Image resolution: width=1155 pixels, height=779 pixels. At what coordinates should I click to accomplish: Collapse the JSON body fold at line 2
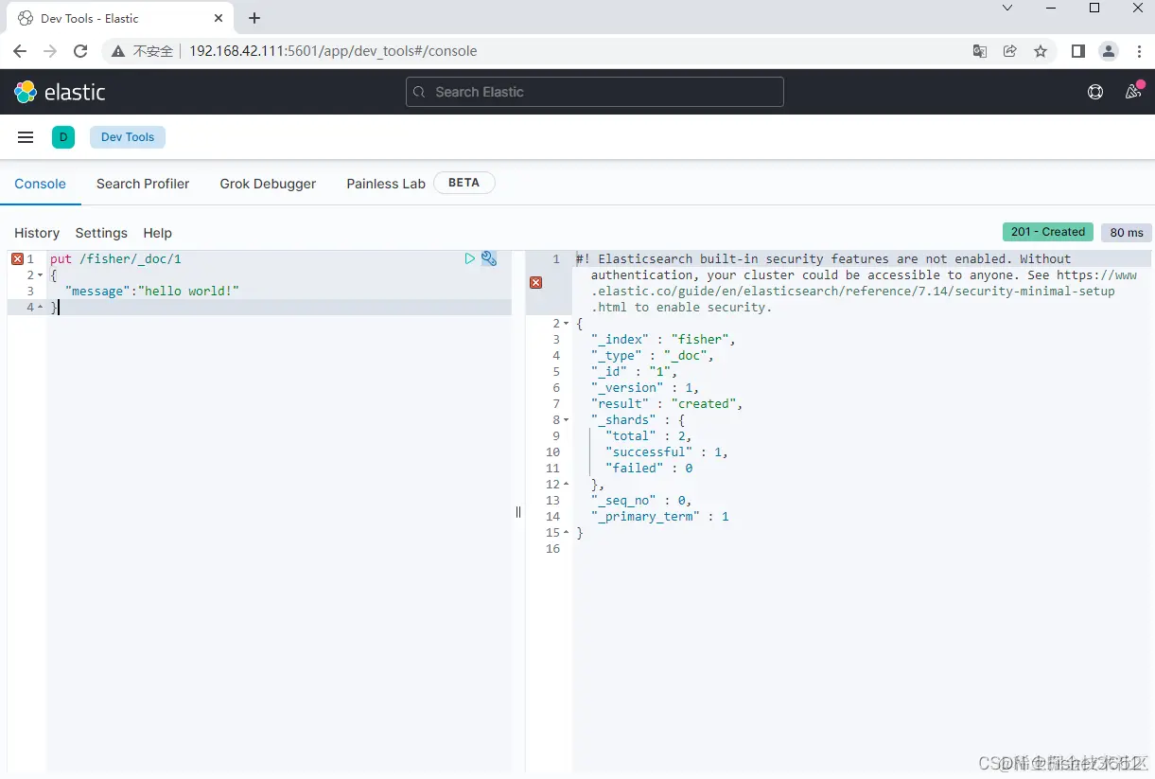pyautogui.click(x=40, y=274)
